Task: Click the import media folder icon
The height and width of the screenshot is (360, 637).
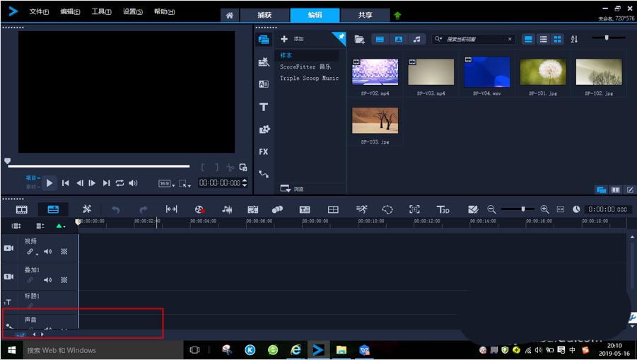Action: tap(359, 39)
